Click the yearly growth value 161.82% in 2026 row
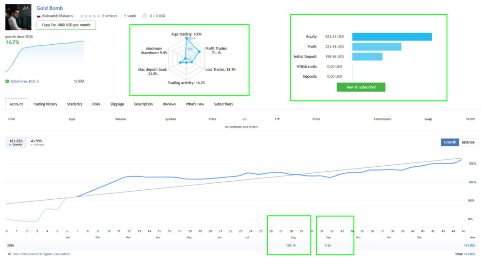482x259 pixels. [469, 245]
